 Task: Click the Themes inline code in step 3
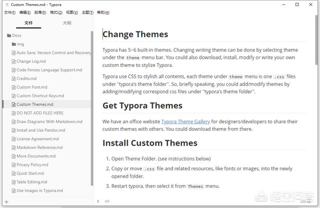pos(195,187)
